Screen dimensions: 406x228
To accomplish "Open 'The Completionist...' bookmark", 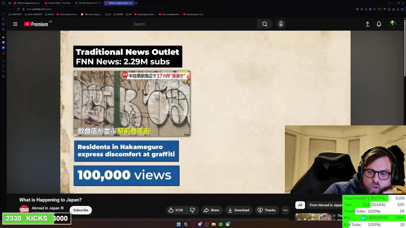I will click(x=169, y=14).
